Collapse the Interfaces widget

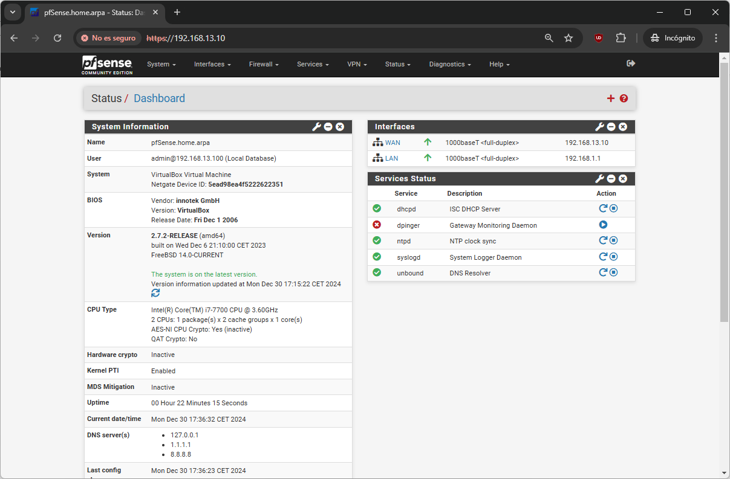[x=611, y=127]
